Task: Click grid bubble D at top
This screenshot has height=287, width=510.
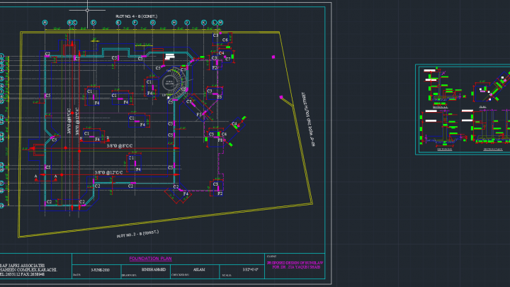Action: click(93, 23)
